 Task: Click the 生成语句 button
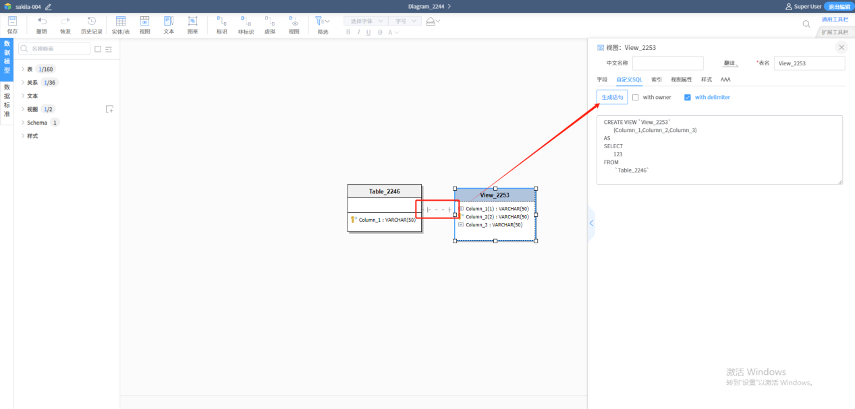(612, 98)
